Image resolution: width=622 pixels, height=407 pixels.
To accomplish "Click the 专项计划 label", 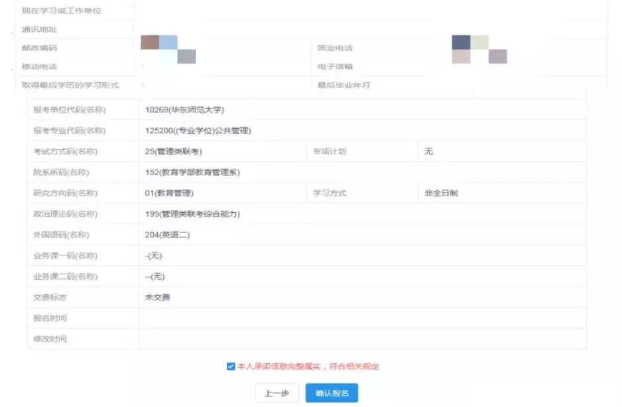I will coord(330,152).
